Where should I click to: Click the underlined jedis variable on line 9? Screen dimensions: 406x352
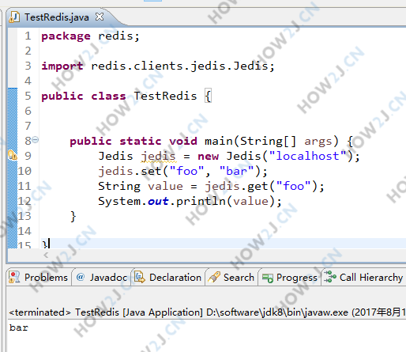pos(158,156)
